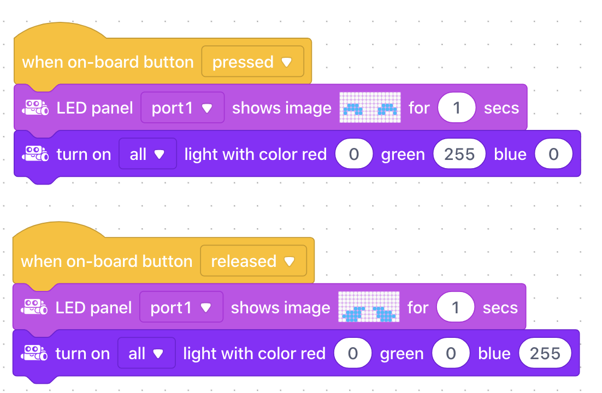Viewport: 602px width, 393px height.
Task: Edit LED image thumbnail under released event
Action: 369,307
